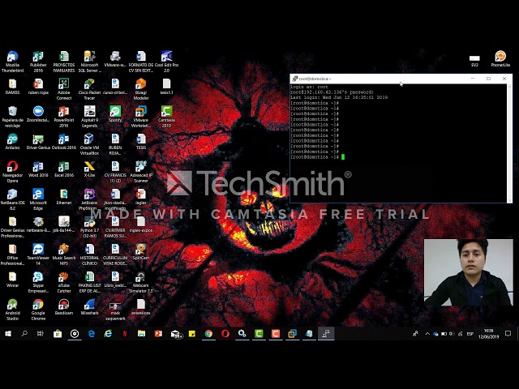Click the Skype Empresarial desktop icon
The height and width of the screenshot is (389, 519).
click(x=38, y=282)
